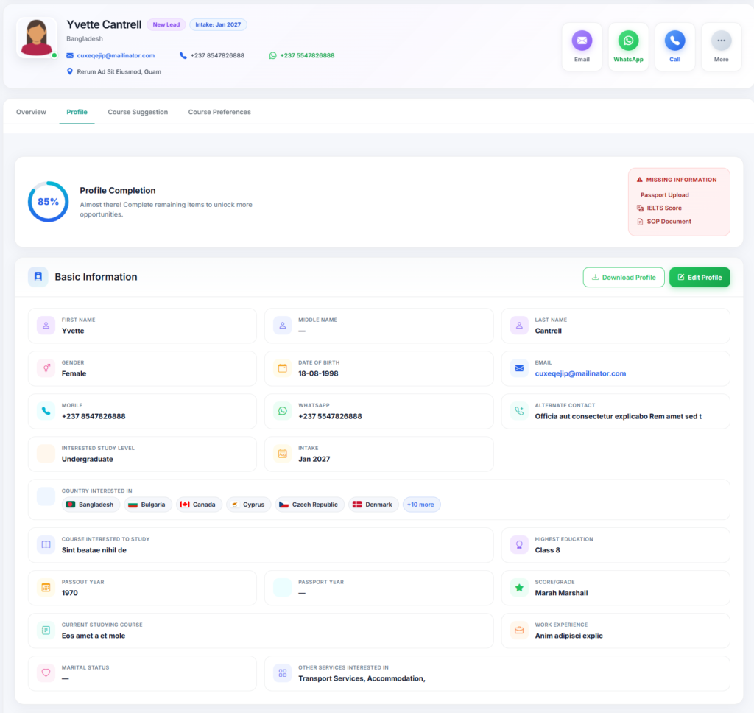Click Yvette Cantrell's avatar picture
The image size is (754, 713).
pos(37,38)
